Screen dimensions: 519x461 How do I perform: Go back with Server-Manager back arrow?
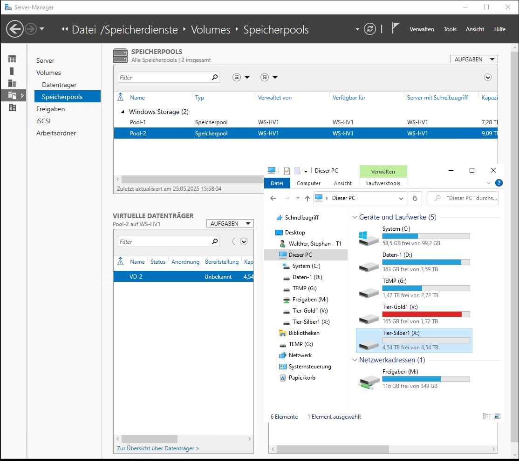(x=15, y=29)
